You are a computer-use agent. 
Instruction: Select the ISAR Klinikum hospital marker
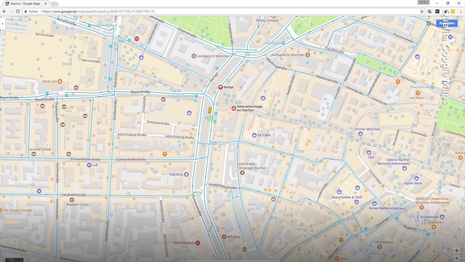click(198, 243)
